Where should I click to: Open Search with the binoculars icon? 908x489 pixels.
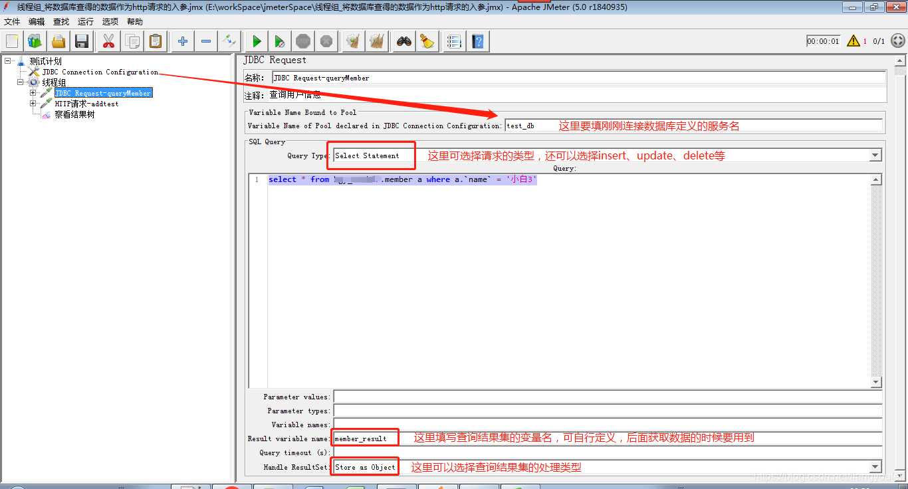(404, 41)
